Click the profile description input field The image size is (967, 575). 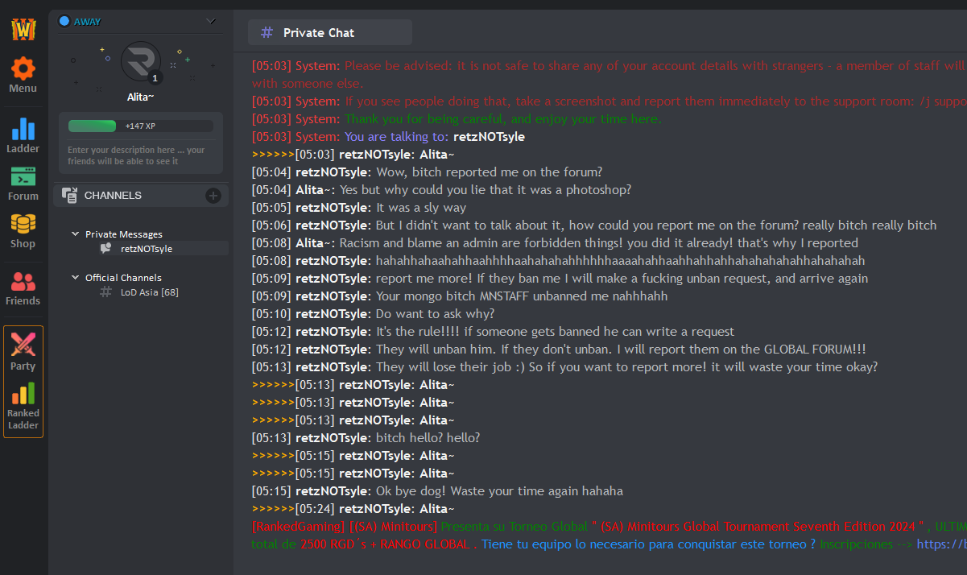140,155
